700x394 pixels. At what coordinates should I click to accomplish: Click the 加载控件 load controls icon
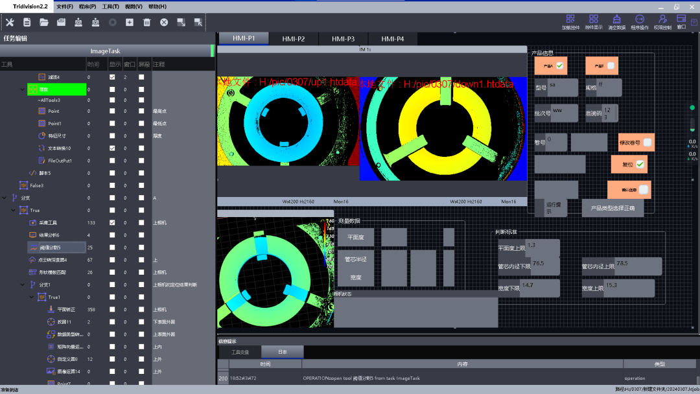coord(570,19)
